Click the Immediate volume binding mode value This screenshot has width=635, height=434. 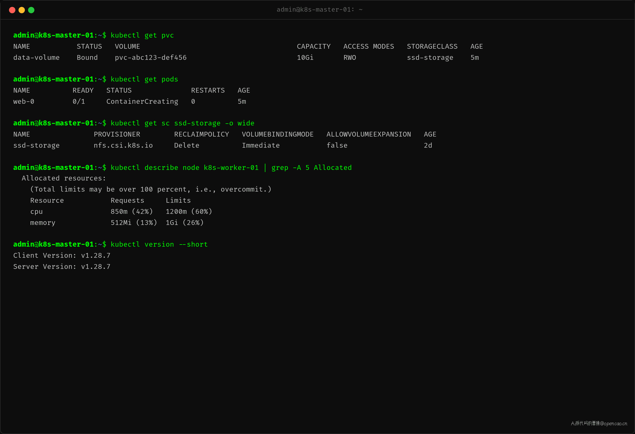pos(261,146)
